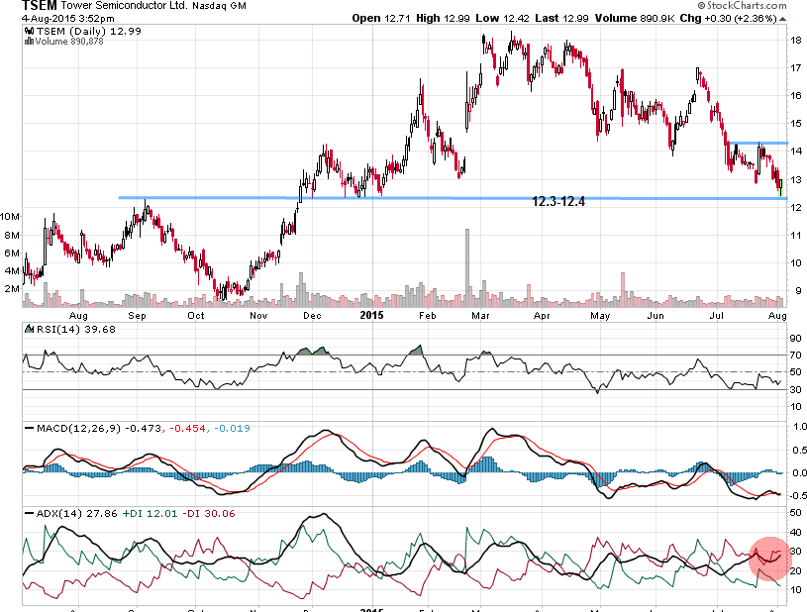Viewport: 807px width, 612px height.
Task: Click the StockCharts.com copyright text
Action: point(743,6)
